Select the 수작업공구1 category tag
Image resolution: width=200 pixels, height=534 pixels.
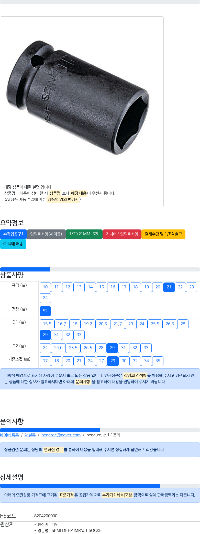click(x=13, y=234)
